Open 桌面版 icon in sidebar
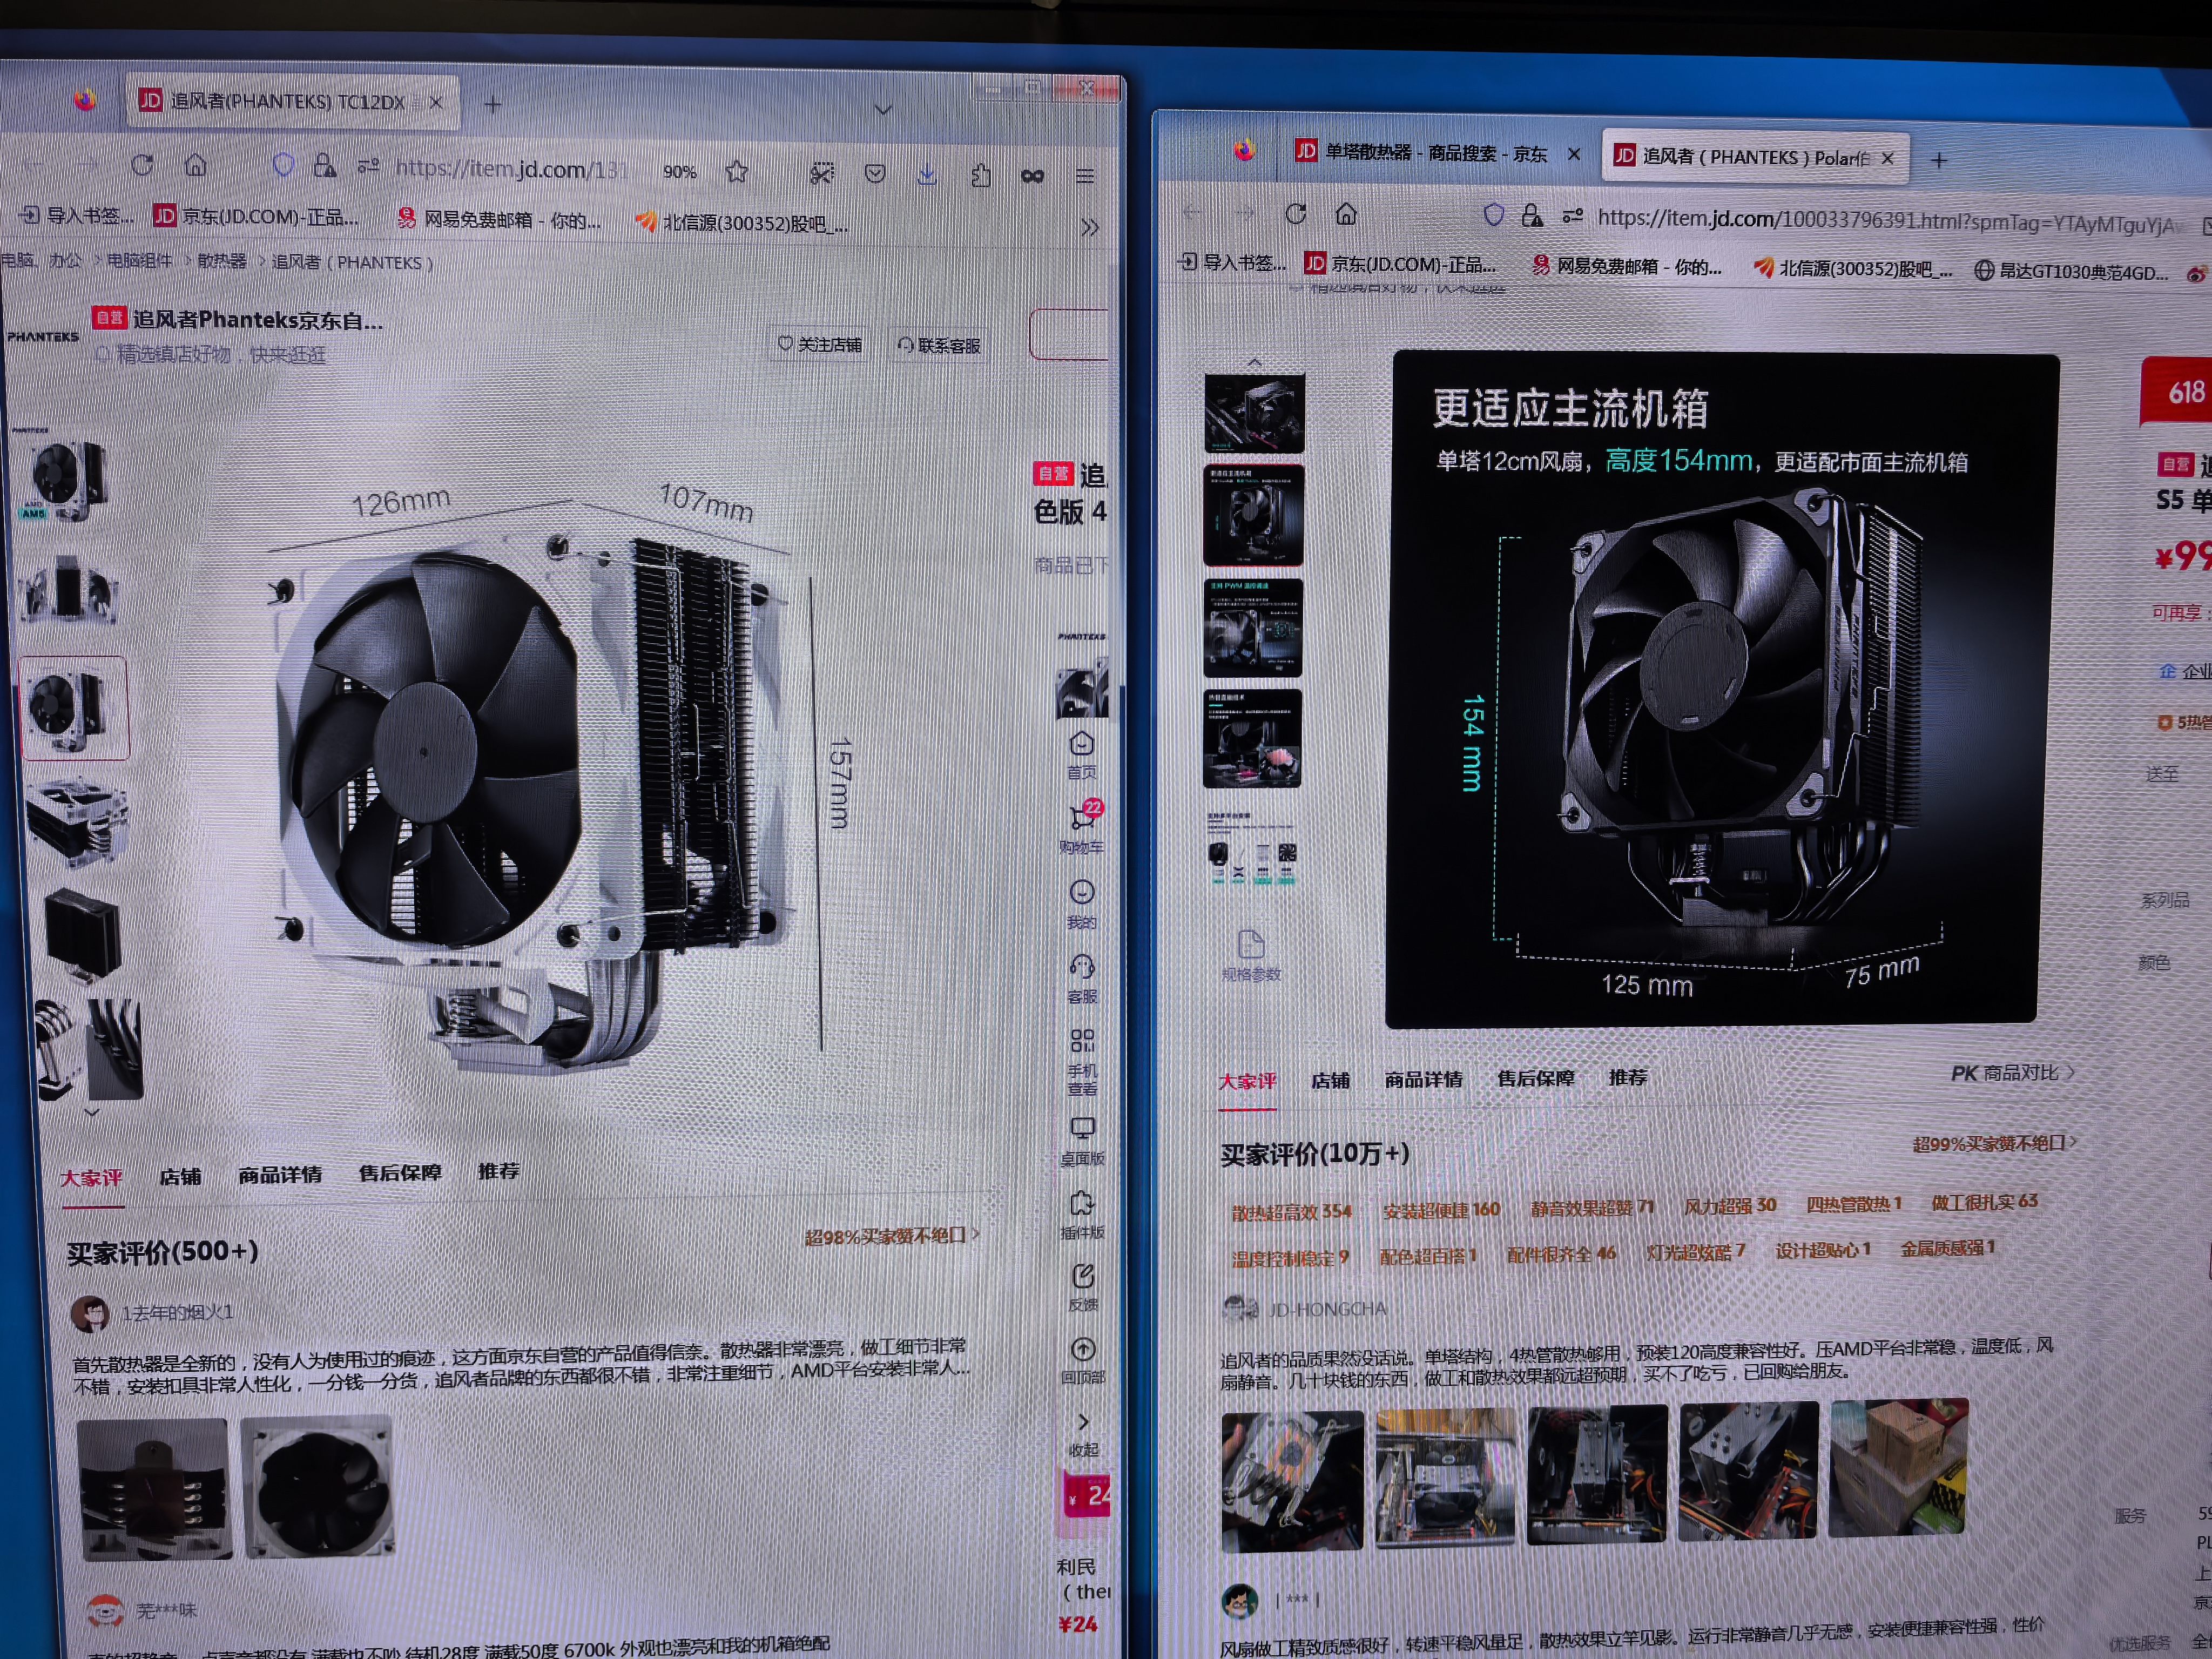This screenshot has height=1659, width=2212. (1082, 1141)
